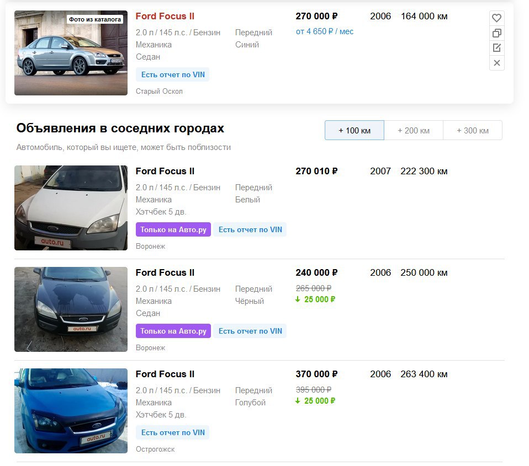Click compare icon on Staryy Oskol listing
Image resolution: width=529 pixels, height=466 pixels.
(x=496, y=33)
